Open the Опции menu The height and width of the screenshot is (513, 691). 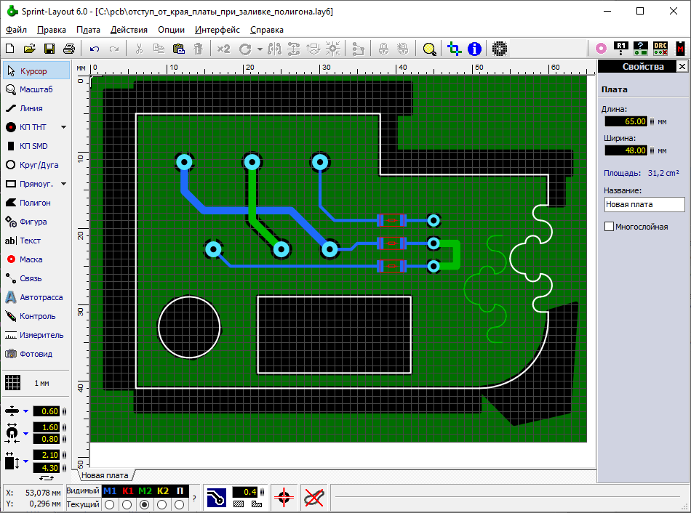(x=171, y=30)
